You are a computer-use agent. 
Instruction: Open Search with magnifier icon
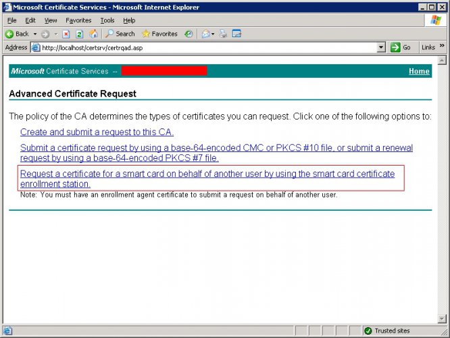pyautogui.click(x=109, y=34)
